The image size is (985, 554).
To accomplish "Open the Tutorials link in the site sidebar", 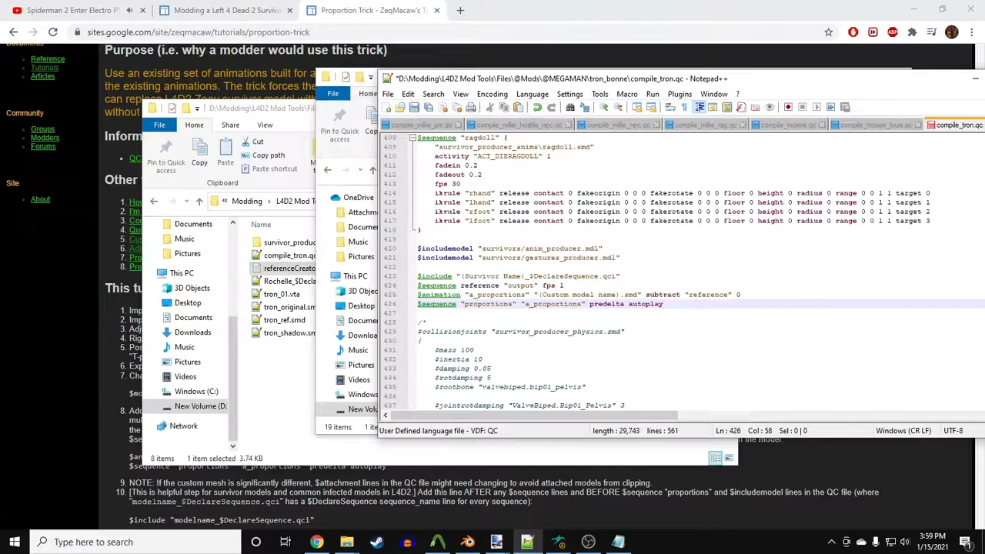I will click(x=45, y=68).
